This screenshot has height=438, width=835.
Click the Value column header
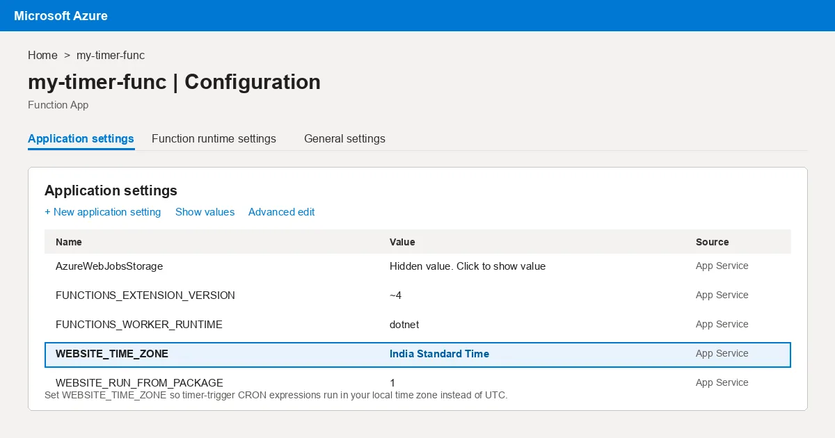pyautogui.click(x=402, y=242)
